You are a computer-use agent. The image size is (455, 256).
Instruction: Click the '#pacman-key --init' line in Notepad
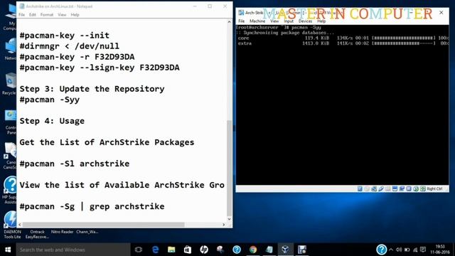point(65,36)
